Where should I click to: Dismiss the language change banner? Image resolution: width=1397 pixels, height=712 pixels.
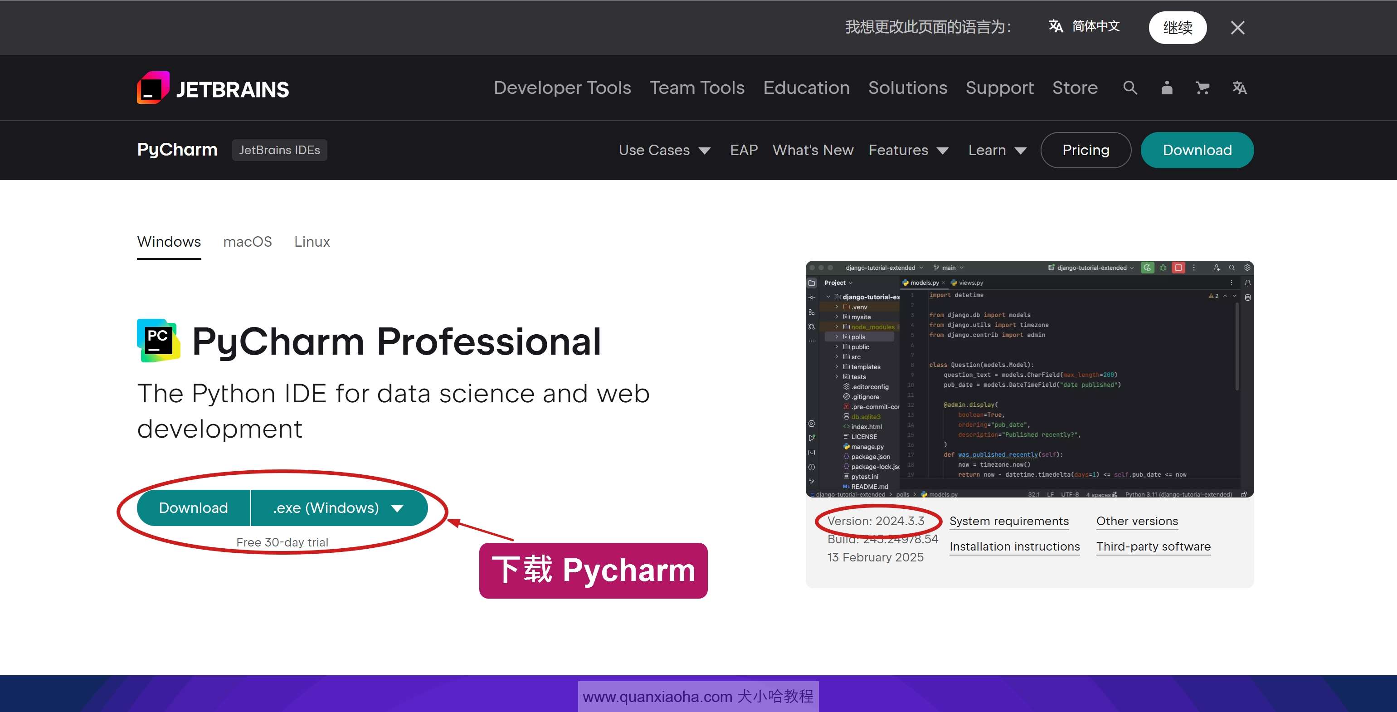click(1237, 28)
